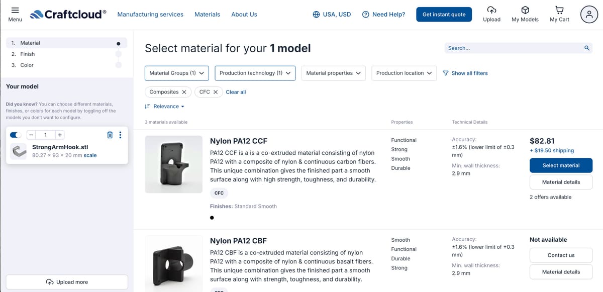This screenshot has height=292, width=603.
Task: Click Upload more button
Action: (x=67, y=282)
